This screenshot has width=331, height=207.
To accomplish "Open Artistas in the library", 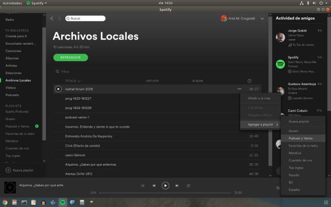I will pos(11,65).
